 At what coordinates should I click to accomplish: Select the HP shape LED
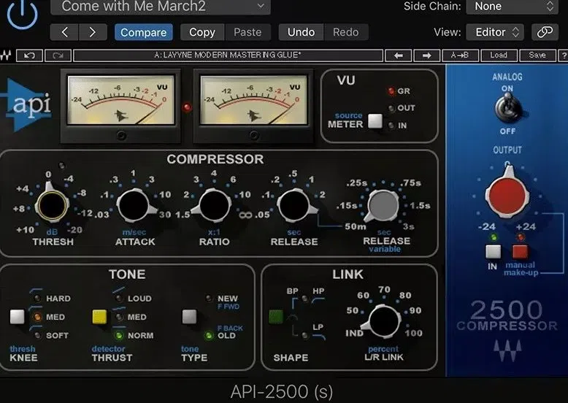click(305, 299)
